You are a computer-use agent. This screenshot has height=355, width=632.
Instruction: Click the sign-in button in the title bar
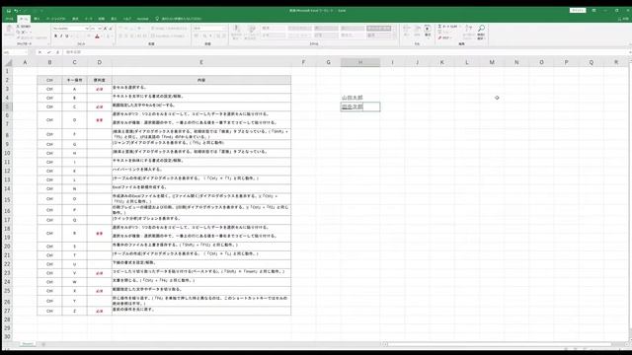tap(578, 11)
